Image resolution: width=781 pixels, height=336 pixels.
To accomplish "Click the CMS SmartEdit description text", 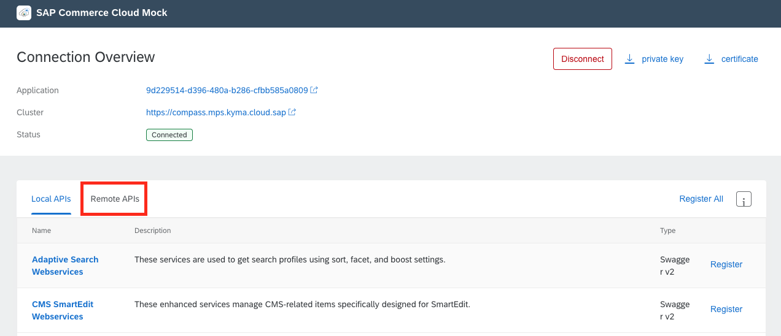I will click(302, 304).
